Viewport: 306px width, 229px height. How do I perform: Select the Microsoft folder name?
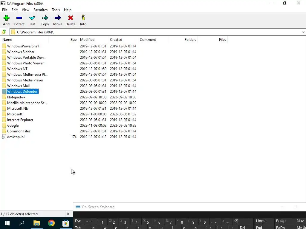[15, 114]
